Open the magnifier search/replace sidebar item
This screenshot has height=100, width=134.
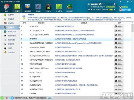(10, 40)
